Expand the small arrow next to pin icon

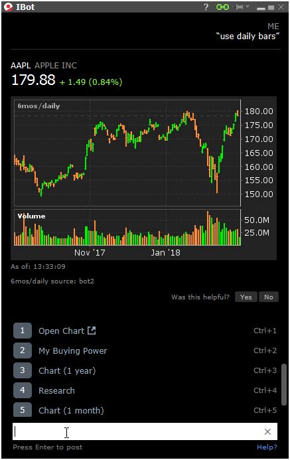click(248, 7)
